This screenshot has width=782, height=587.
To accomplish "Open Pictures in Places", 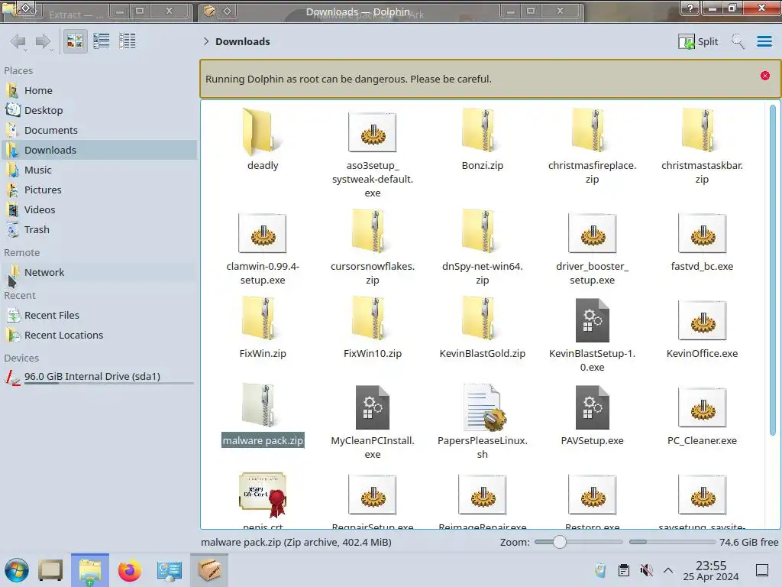I will click(99, 190).
